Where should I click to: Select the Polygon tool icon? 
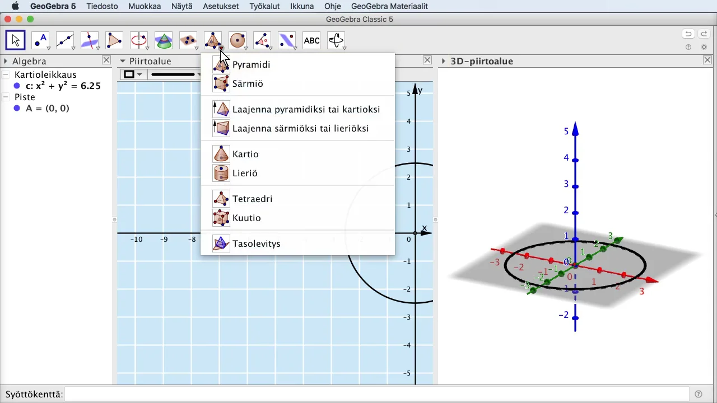(114, 40)
